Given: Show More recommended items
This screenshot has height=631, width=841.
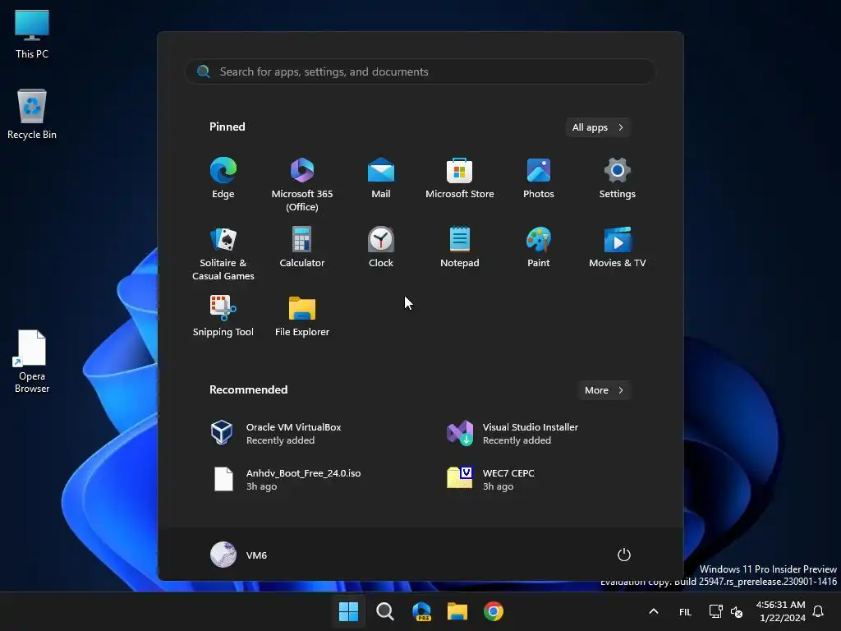Looking at the screenshot, I should click(604, 390).
